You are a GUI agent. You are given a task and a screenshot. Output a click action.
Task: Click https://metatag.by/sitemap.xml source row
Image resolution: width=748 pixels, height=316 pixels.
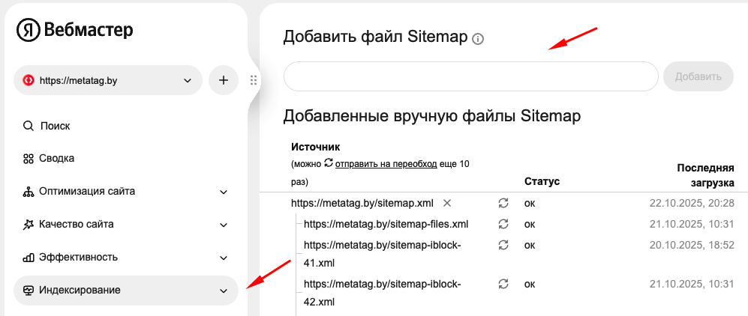(x=362, y=203)
